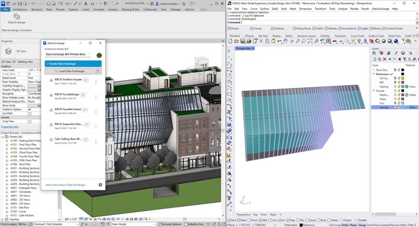Click the help circle icon in Data Exchange dialog
The height and width of the screenshot is (227, 419).
[x=100, y=185]
